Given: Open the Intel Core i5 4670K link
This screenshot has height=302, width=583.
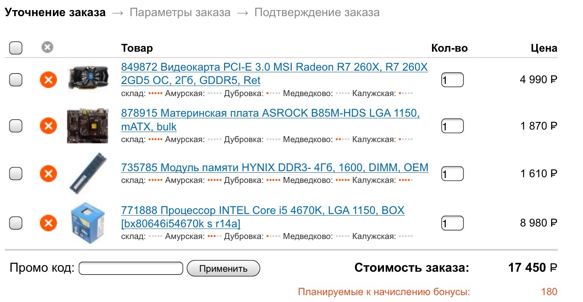Looking at the screenshot, I should [x=262, y=211].
